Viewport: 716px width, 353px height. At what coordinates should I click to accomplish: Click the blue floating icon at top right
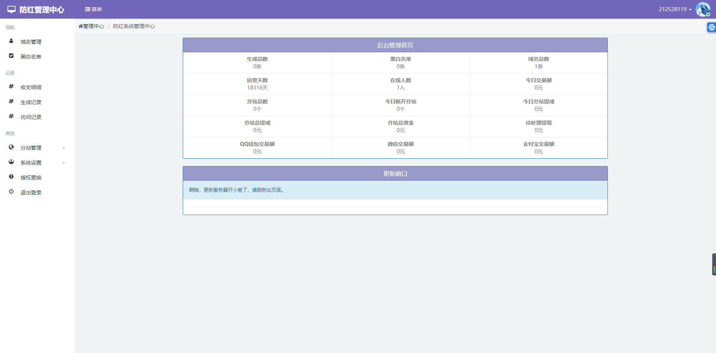point(711,27)
